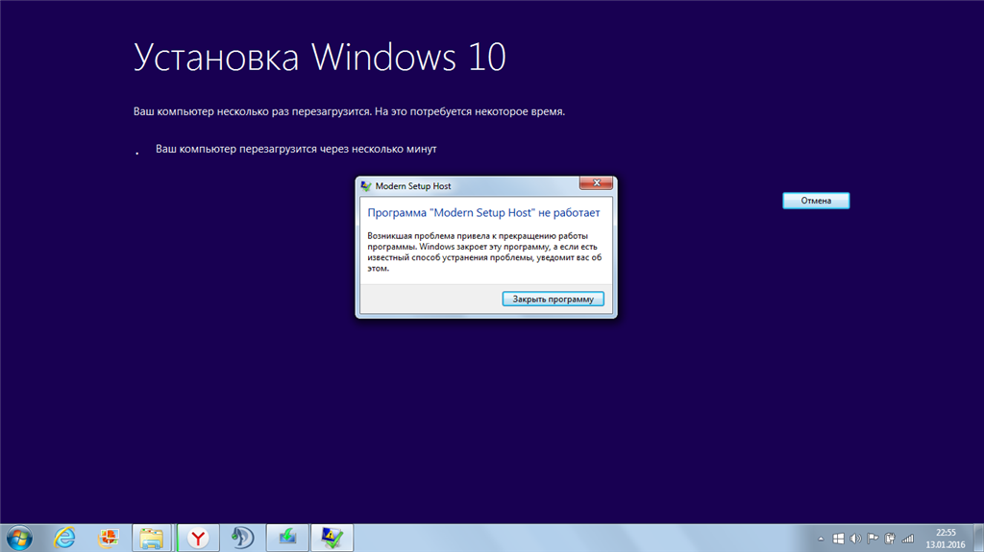Open the Windows Media Center taskbar icon
This screenshot has width=984, height=552.
click(x=109, y=539)
